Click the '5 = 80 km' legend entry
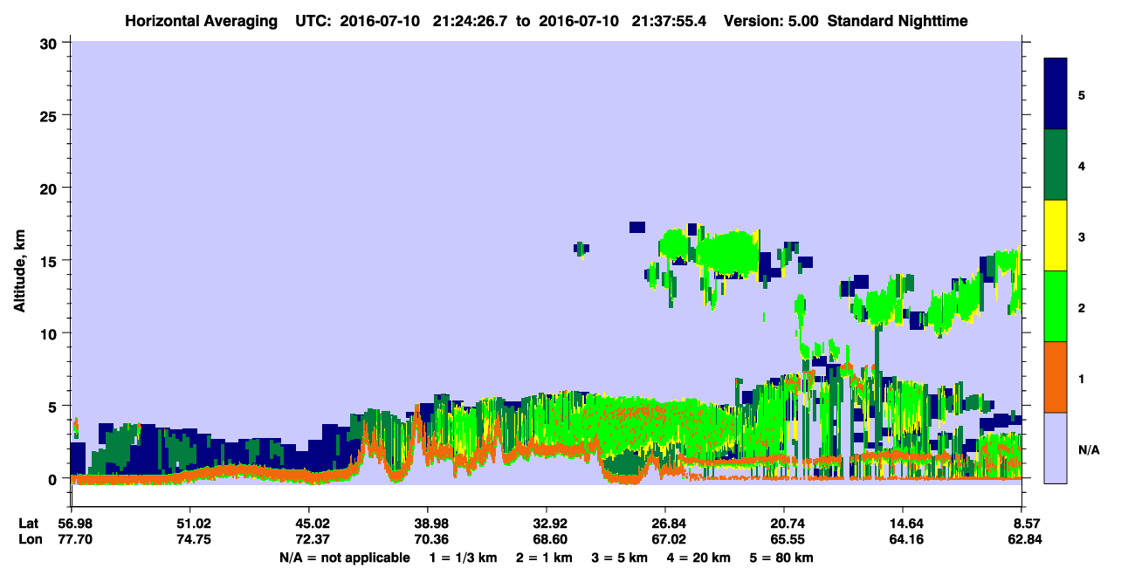 point(782,558)
